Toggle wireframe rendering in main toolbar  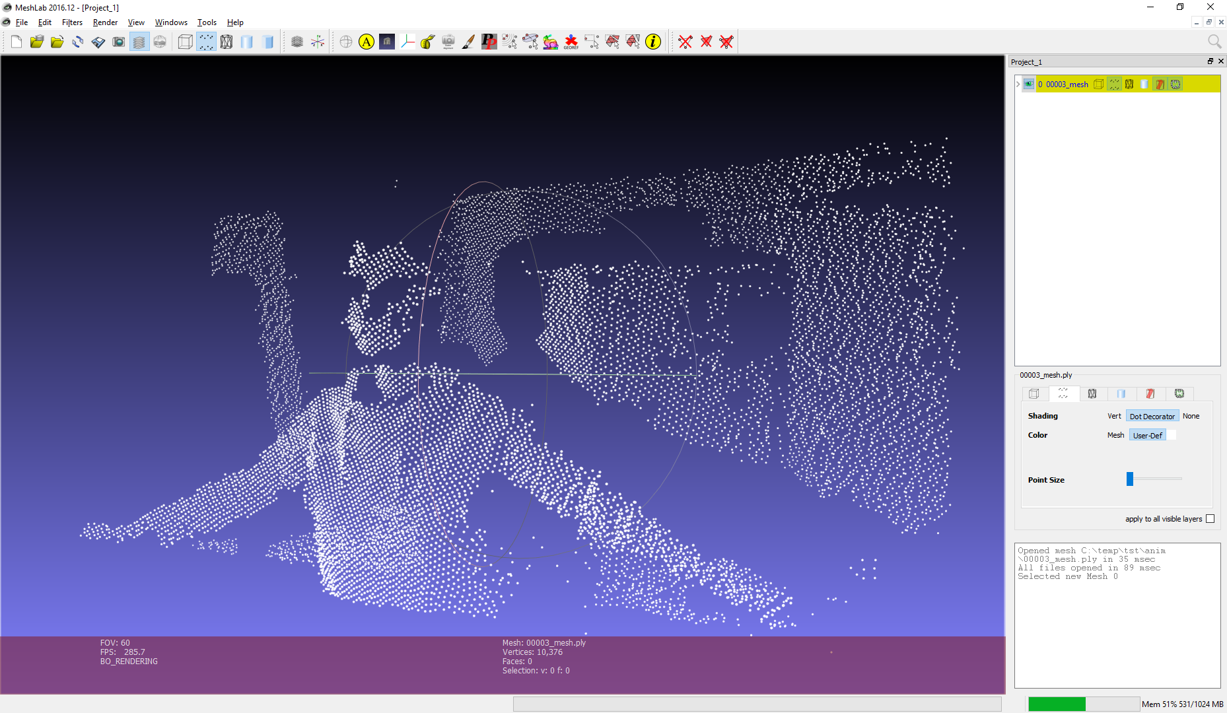pyautogui.click(x=227, y=42)
